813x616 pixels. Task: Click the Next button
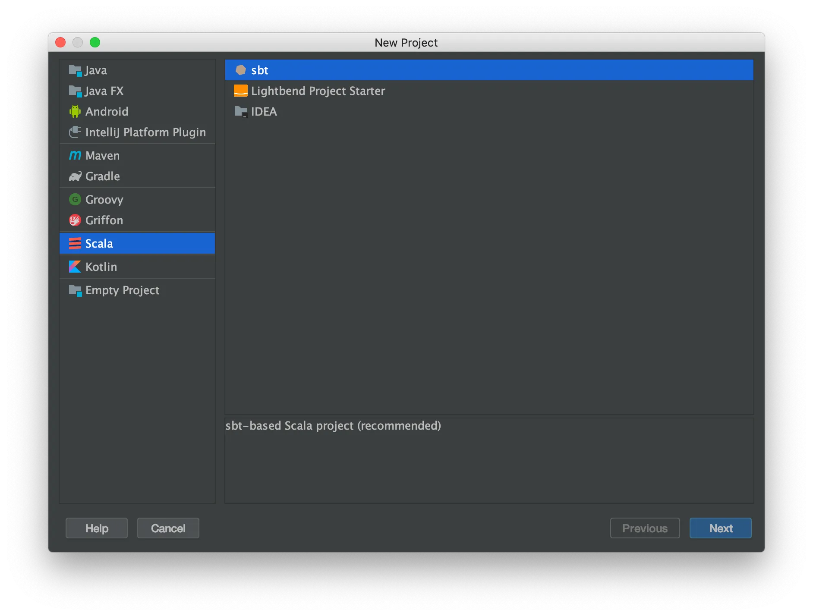720,528
